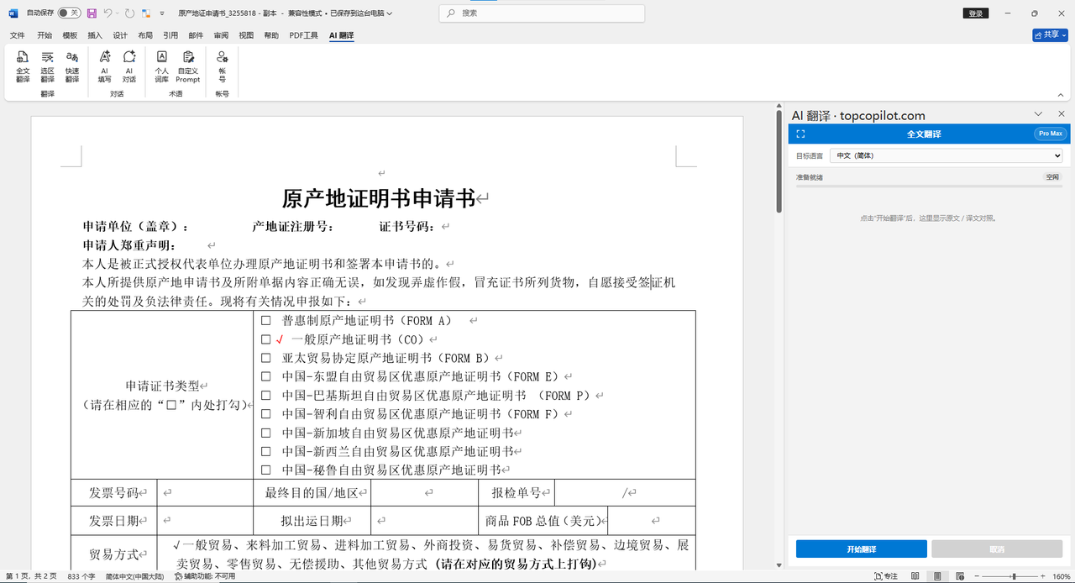Click the translation progress bar

pos(929,186)
